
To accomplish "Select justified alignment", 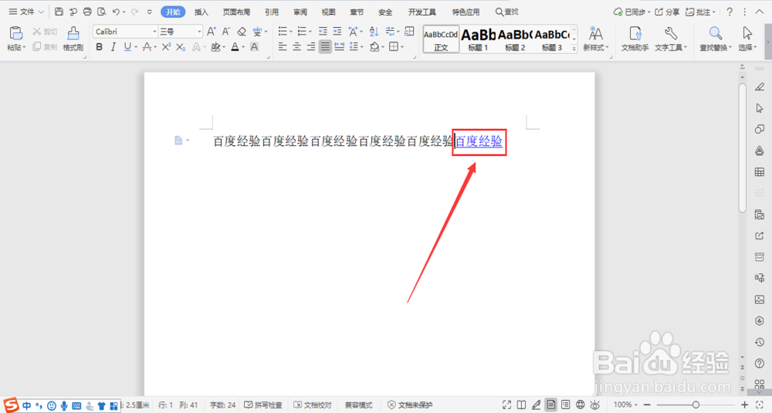I will pos(325,47).
